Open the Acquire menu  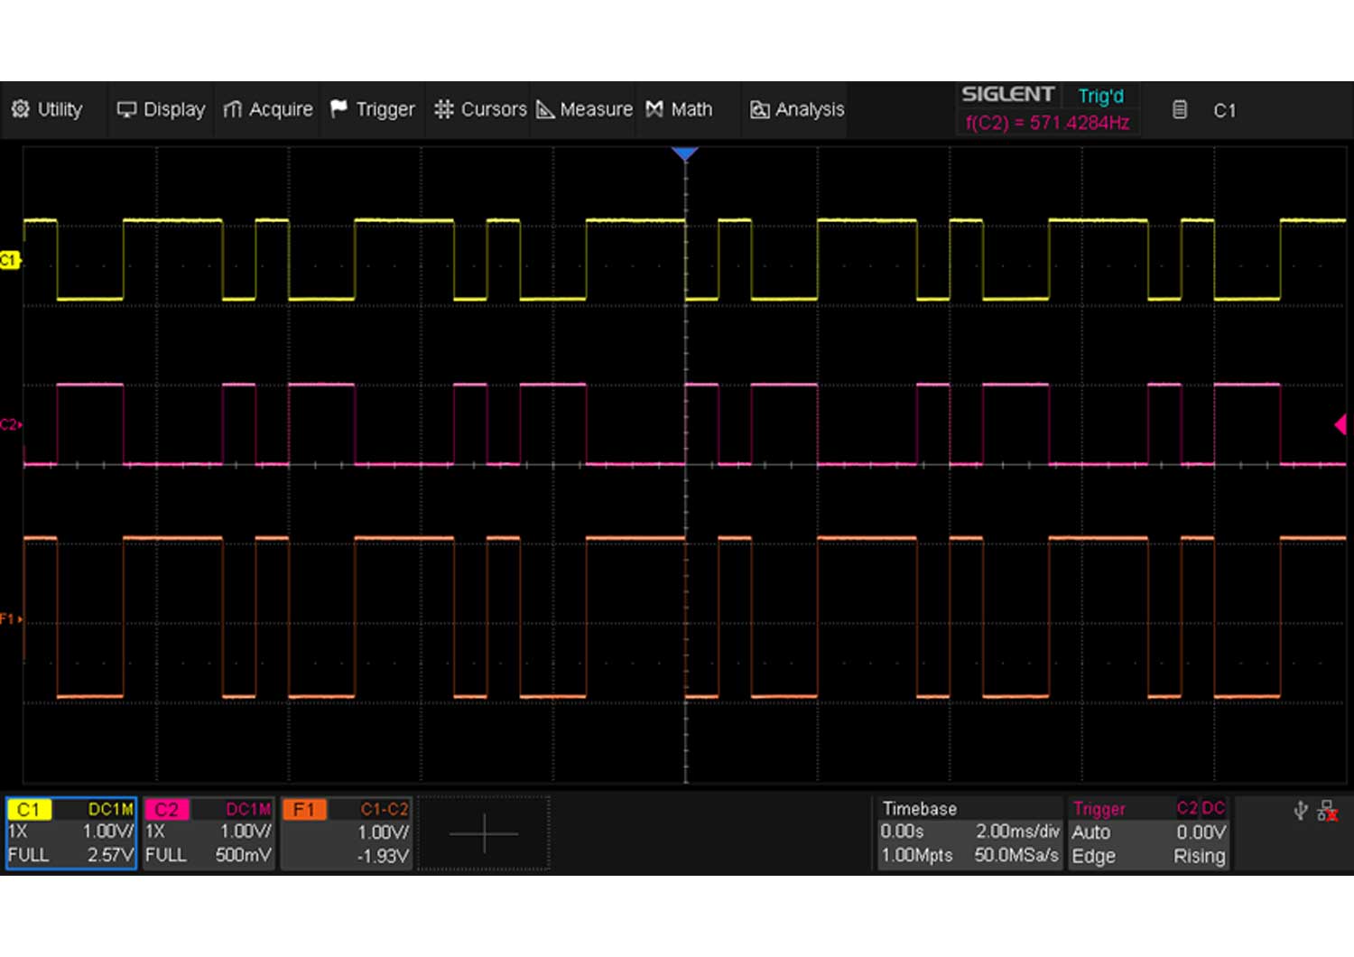pyautogui.click(x=268, y=109)
